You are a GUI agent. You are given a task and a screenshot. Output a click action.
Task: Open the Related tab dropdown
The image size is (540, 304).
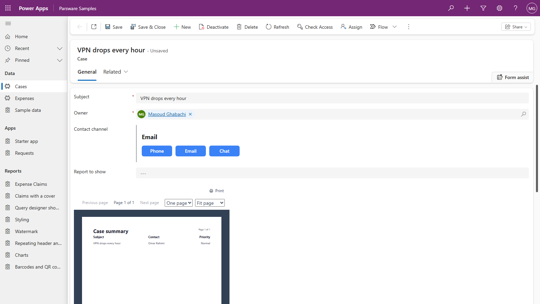[x=116, y=72]
